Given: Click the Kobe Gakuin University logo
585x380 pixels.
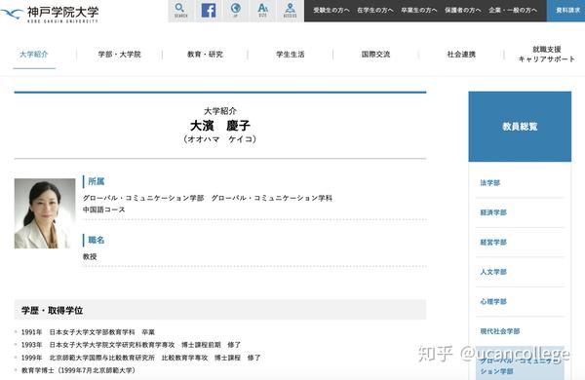Looking at the screenshot, I should point(50,15).
